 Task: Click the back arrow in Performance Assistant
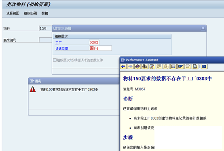123,67
